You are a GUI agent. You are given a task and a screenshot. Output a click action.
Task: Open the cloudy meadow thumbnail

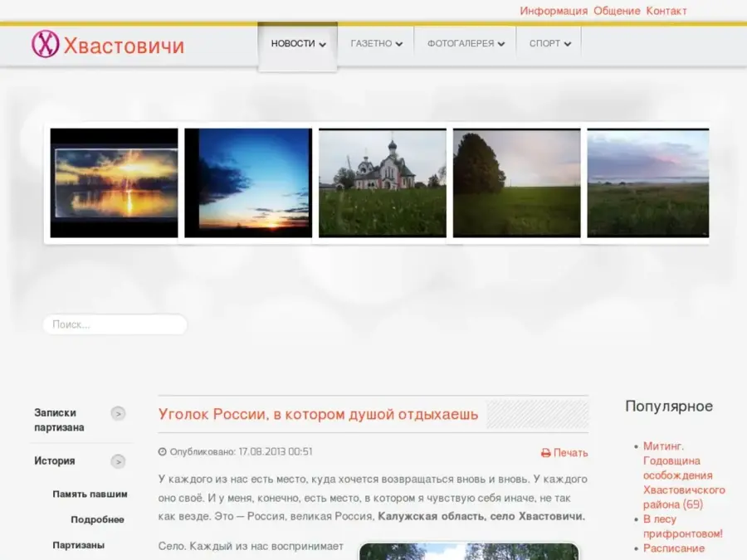tap(648, 183)
